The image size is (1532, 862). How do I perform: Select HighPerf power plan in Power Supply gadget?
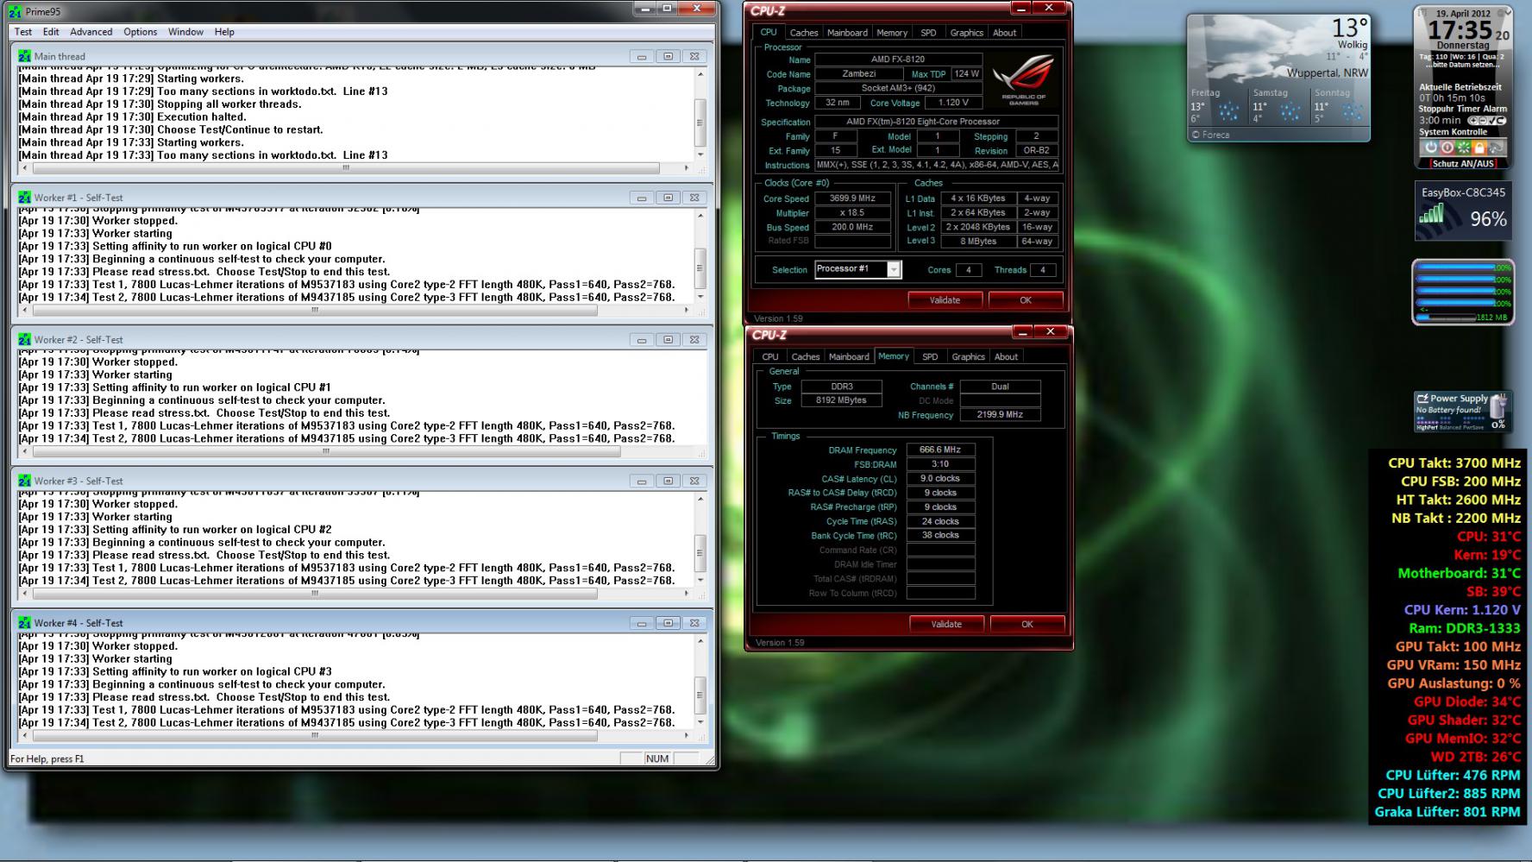point(1427,427)
